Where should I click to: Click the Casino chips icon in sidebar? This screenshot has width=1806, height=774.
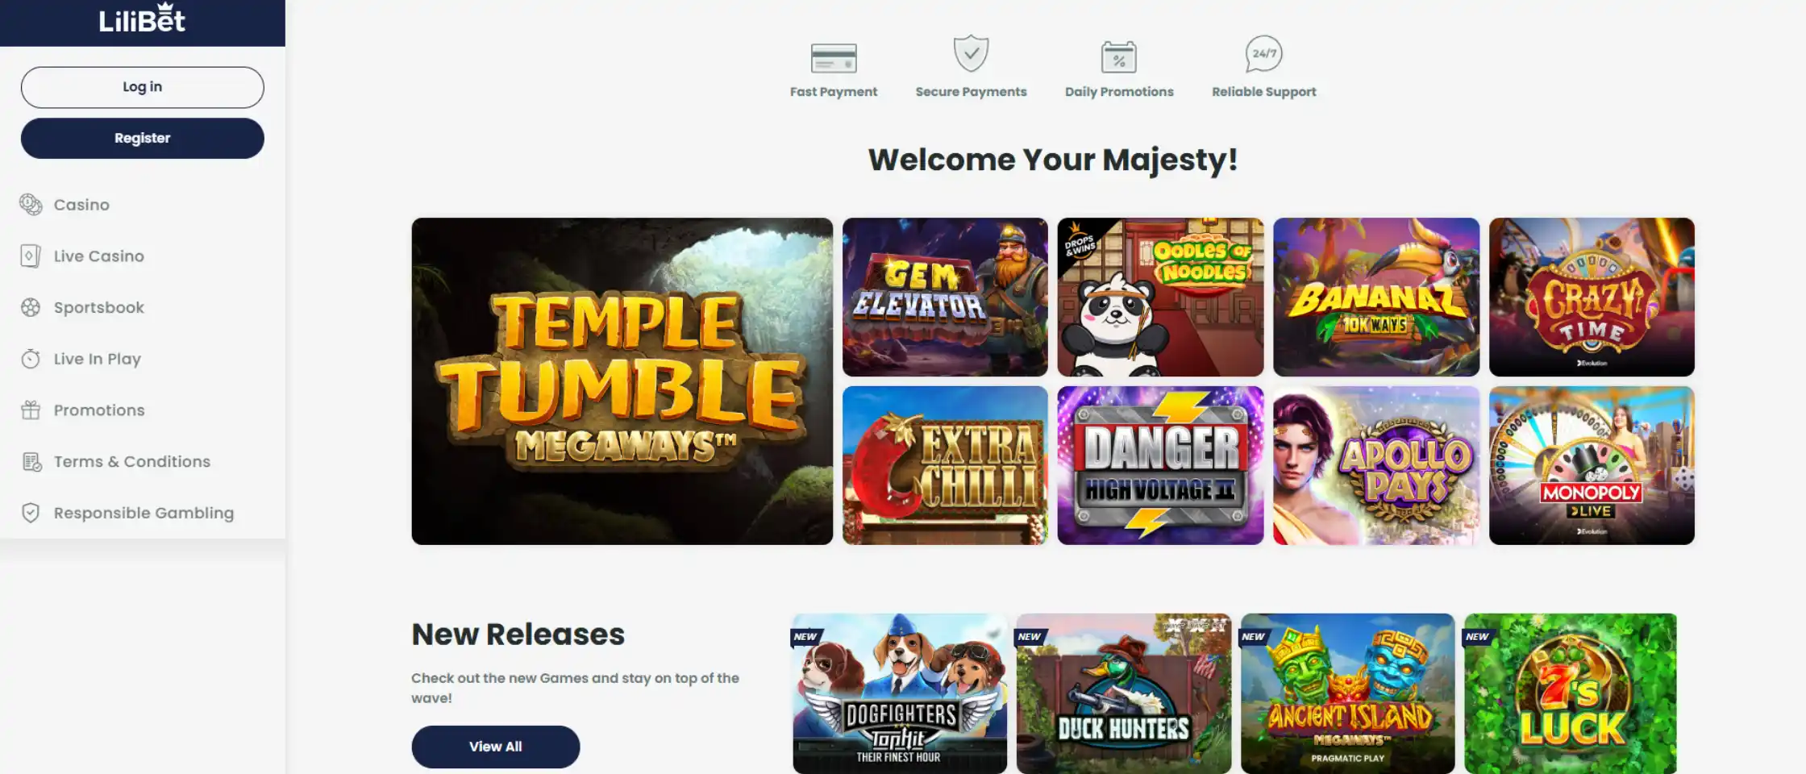31,205
